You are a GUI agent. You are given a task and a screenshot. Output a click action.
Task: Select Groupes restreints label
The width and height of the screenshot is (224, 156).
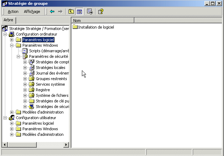51,79
